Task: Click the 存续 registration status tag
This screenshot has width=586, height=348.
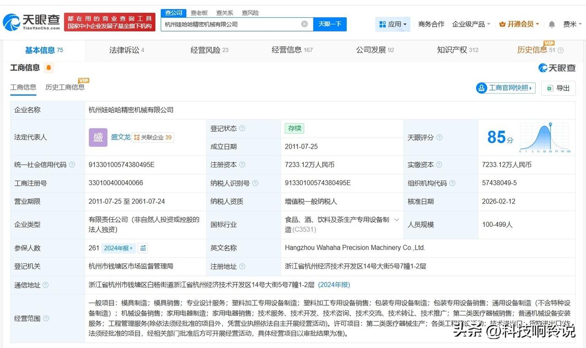Action: (x=294, y=128)
